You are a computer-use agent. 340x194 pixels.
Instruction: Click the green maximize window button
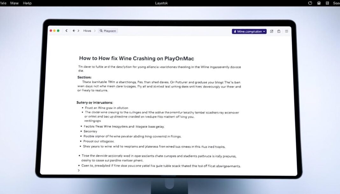tap(58, 31)
